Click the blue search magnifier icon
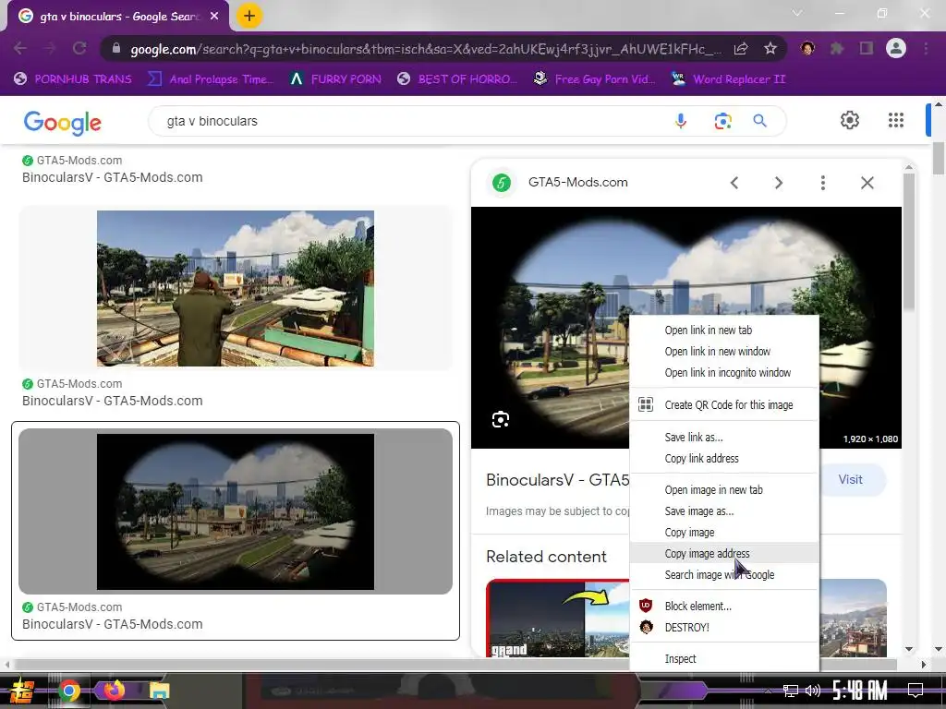 click(x=759, y=121)
